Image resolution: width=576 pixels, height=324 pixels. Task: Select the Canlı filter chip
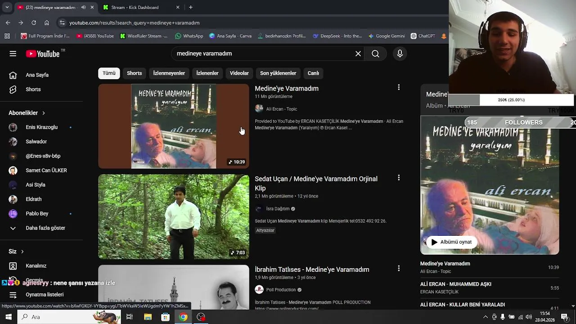313,73
